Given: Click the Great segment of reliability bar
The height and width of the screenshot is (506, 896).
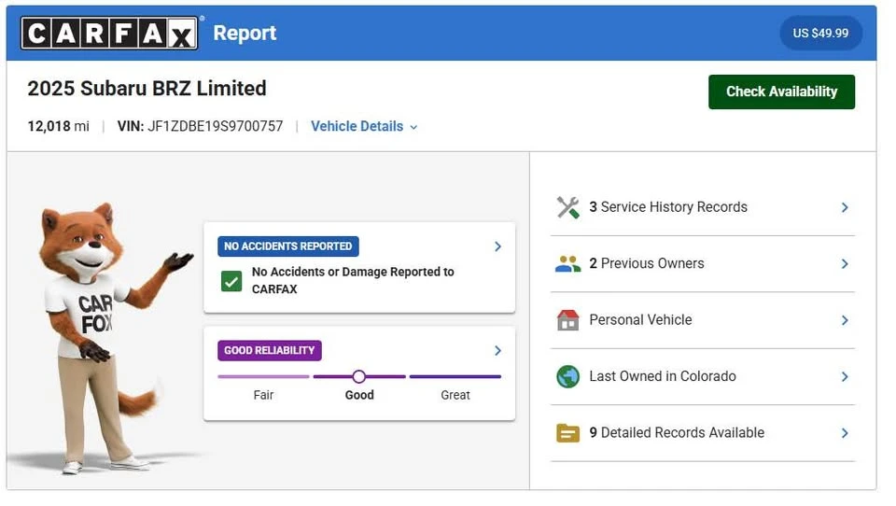Looking at the screenshot, I should click(x=455, y=377).
